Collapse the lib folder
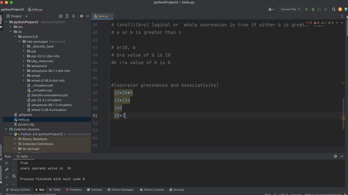Viewport: 348px width, 195px height. click(x=10, y=32)
